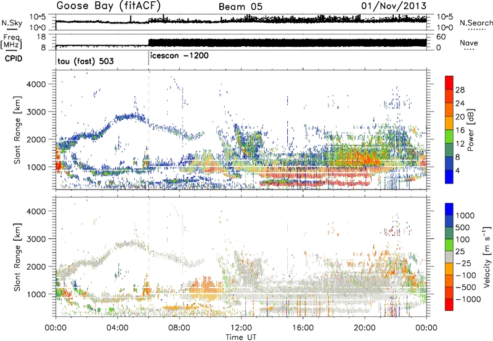
Task: Click the '100' tick on Velocity colorbar
Action: pos(462,239)
